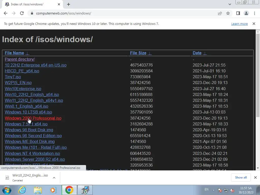Download Windows 2000 Professional.iso
The width and height of the screenshot is (260, 195).
(33, 118)
